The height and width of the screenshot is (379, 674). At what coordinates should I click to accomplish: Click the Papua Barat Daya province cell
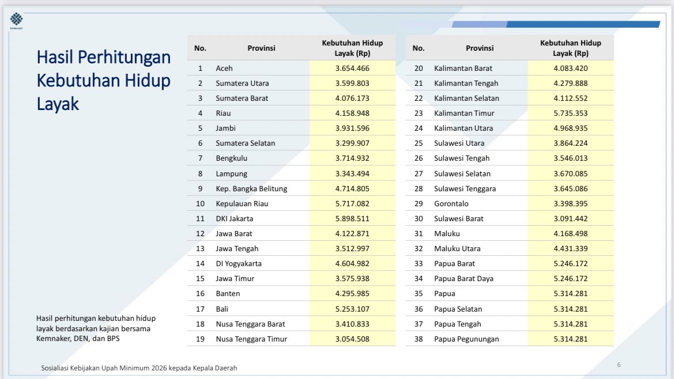click(464, 279)
